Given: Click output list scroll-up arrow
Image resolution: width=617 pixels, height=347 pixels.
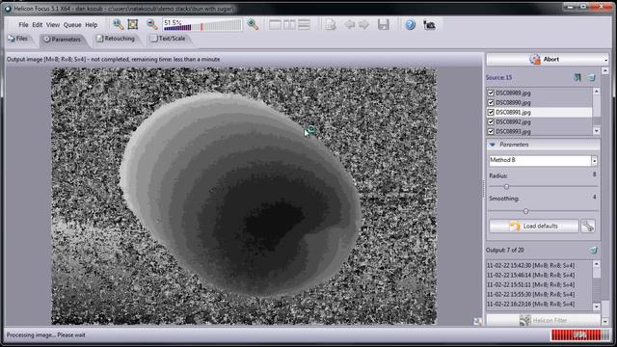Looking at the screenshot, I should point(597,264).
